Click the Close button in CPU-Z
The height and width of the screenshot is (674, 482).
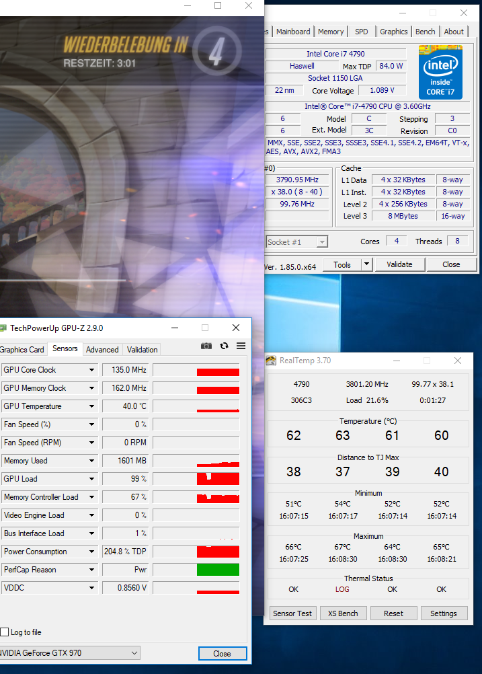[451, 264]
